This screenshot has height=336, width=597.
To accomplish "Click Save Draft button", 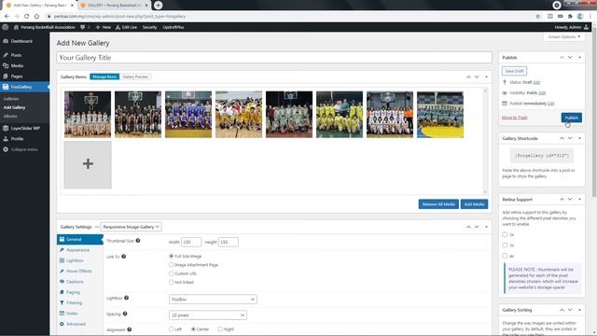I will pos(514,71).
